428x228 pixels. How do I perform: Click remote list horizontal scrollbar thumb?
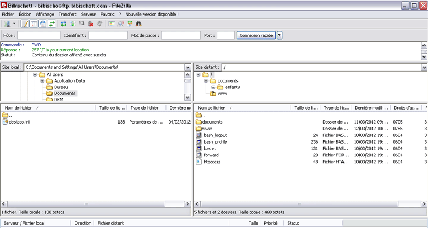299,204
